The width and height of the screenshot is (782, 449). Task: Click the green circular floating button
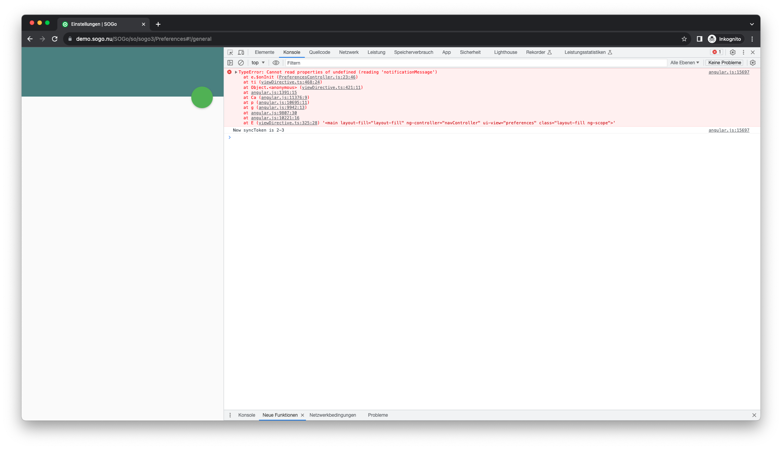(202, 97)
